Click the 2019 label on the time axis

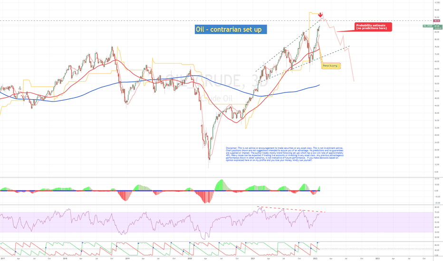[127, 258]
